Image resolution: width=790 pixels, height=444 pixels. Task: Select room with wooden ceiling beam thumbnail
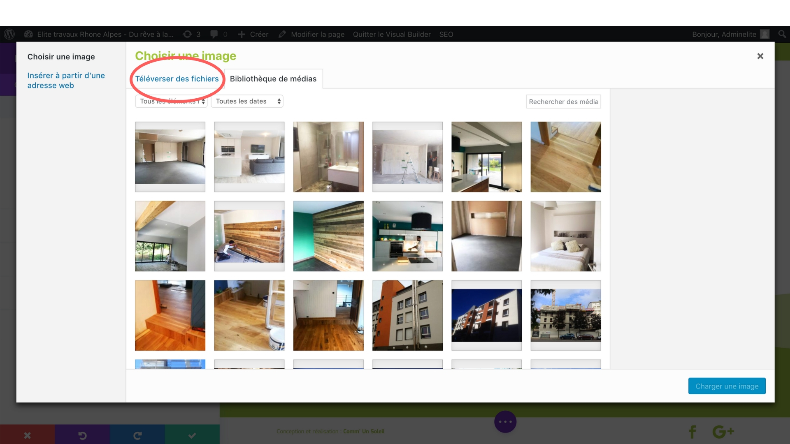(x=170, y=236)
